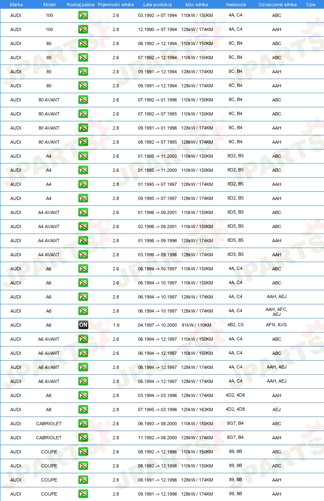Select fuel icon for 80 AVANT 2.8 from 09.1991
Screen dimensions: 324x501
point(83,128)
